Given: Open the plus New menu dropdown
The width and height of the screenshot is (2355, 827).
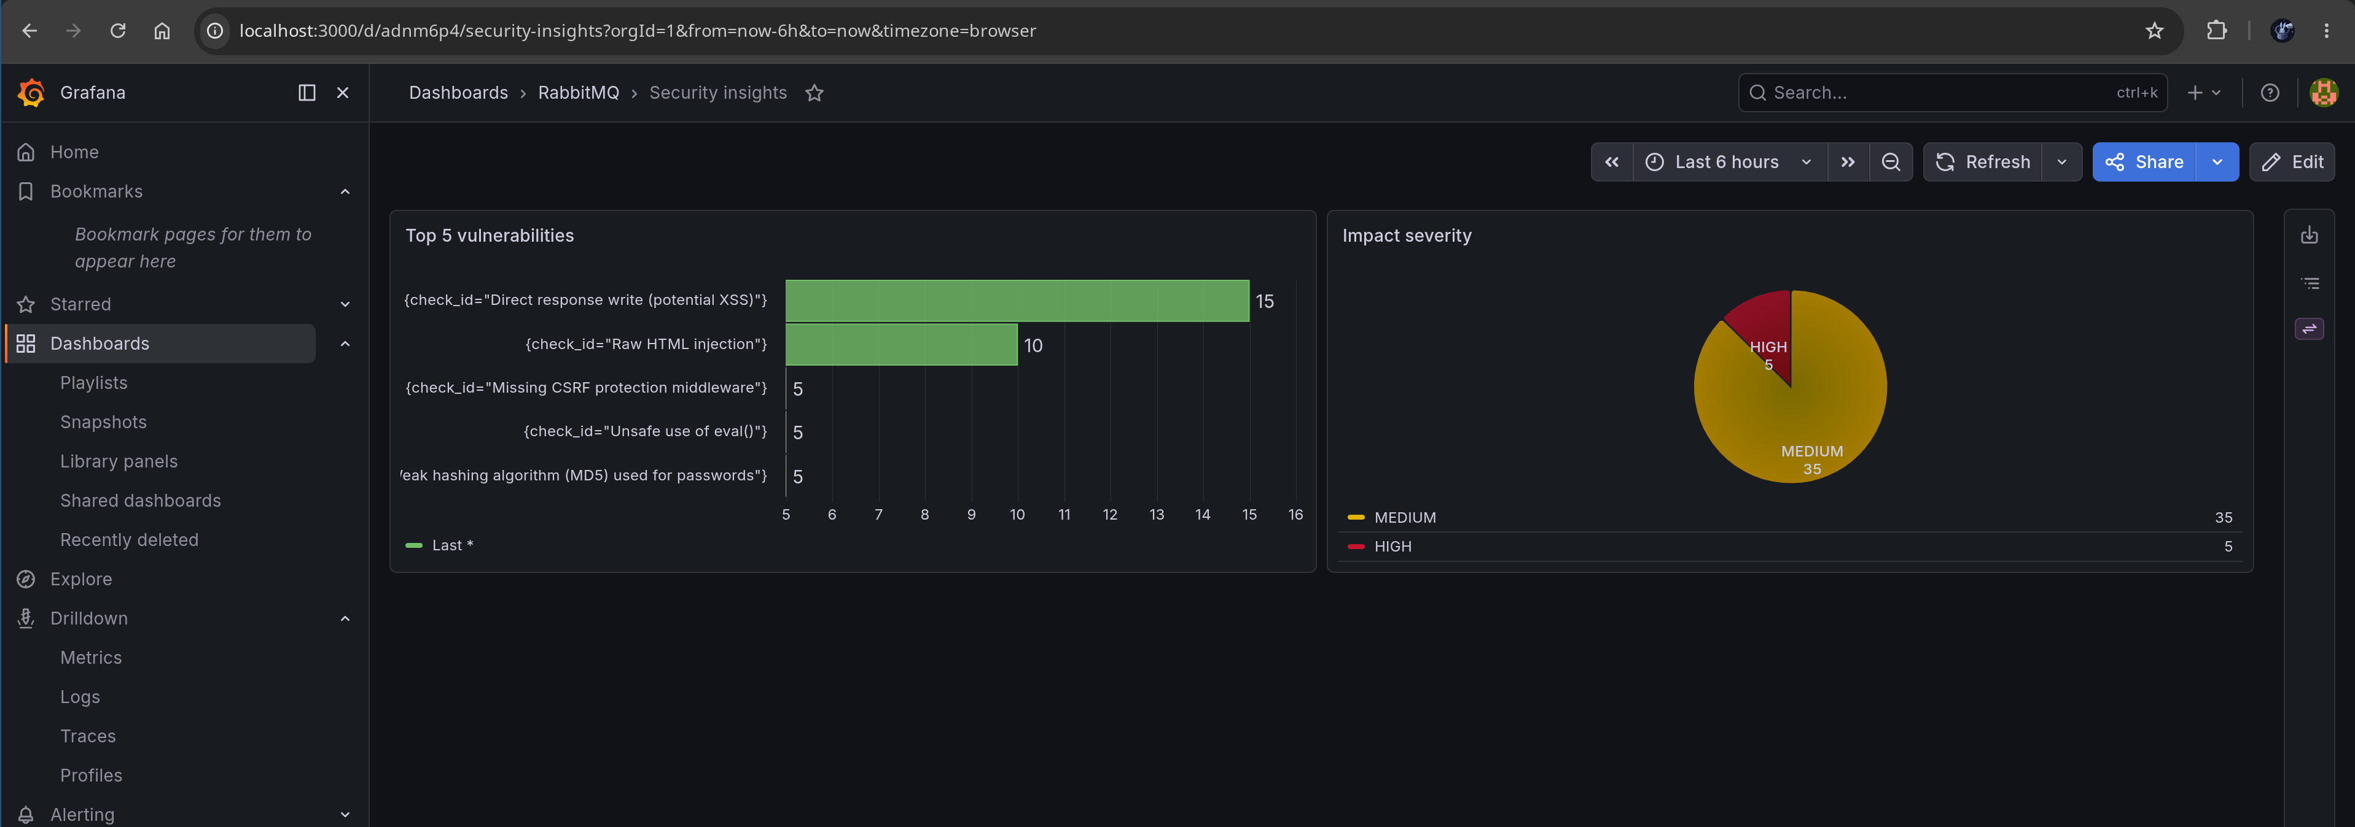Looking at the screenshot, I should click(x=2203, y=92).
